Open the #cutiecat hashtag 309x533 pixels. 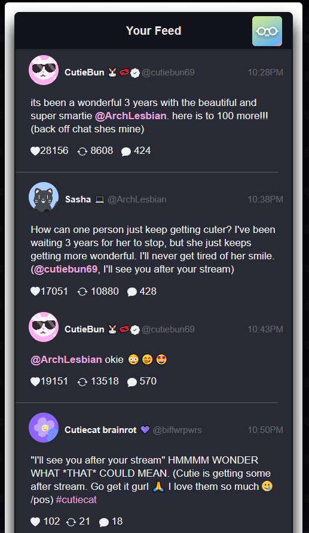[x=77, y=499]
